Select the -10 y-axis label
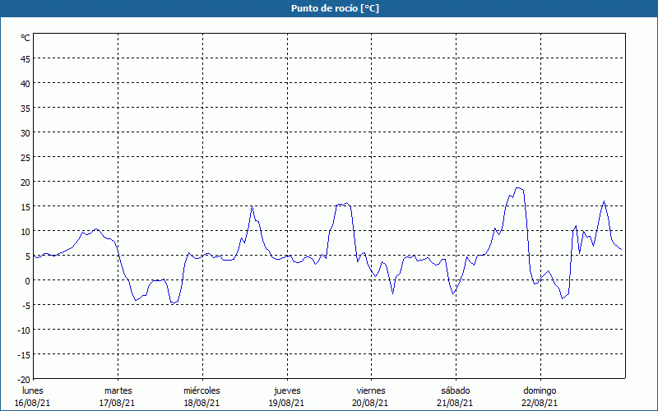 coord(24,330)
